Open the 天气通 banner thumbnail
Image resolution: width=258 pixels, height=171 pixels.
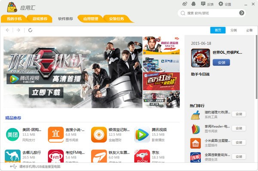point(161,64)
